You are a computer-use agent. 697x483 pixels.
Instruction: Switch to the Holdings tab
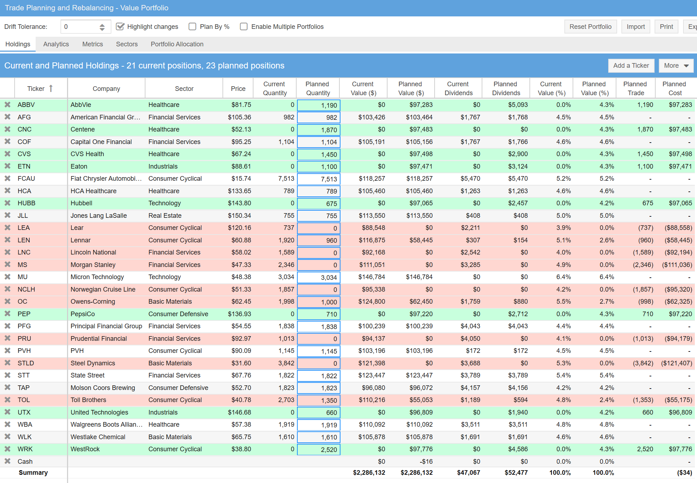click(x=18, y=44)
